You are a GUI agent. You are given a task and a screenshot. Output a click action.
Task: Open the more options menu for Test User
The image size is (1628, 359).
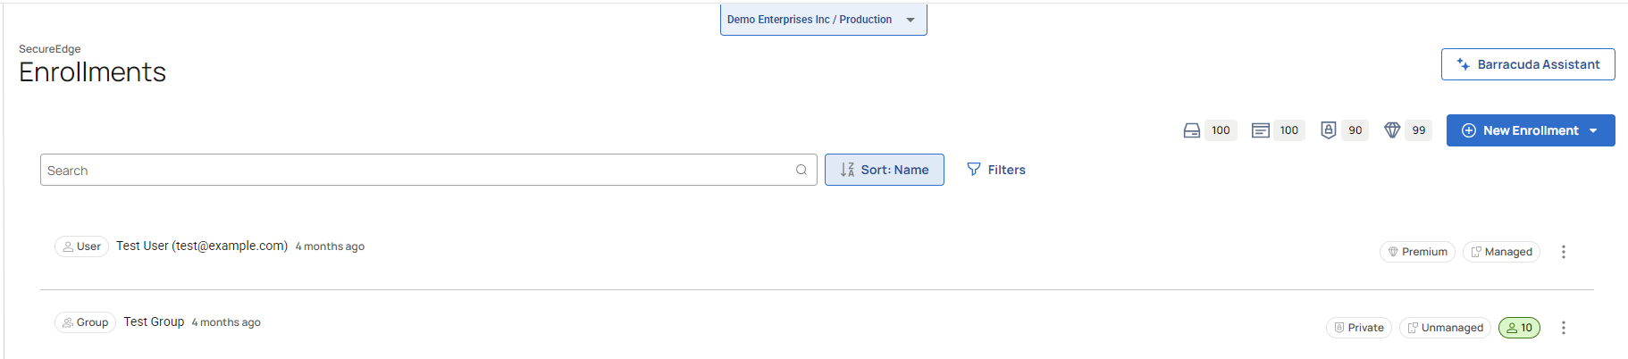(1564, 252)
